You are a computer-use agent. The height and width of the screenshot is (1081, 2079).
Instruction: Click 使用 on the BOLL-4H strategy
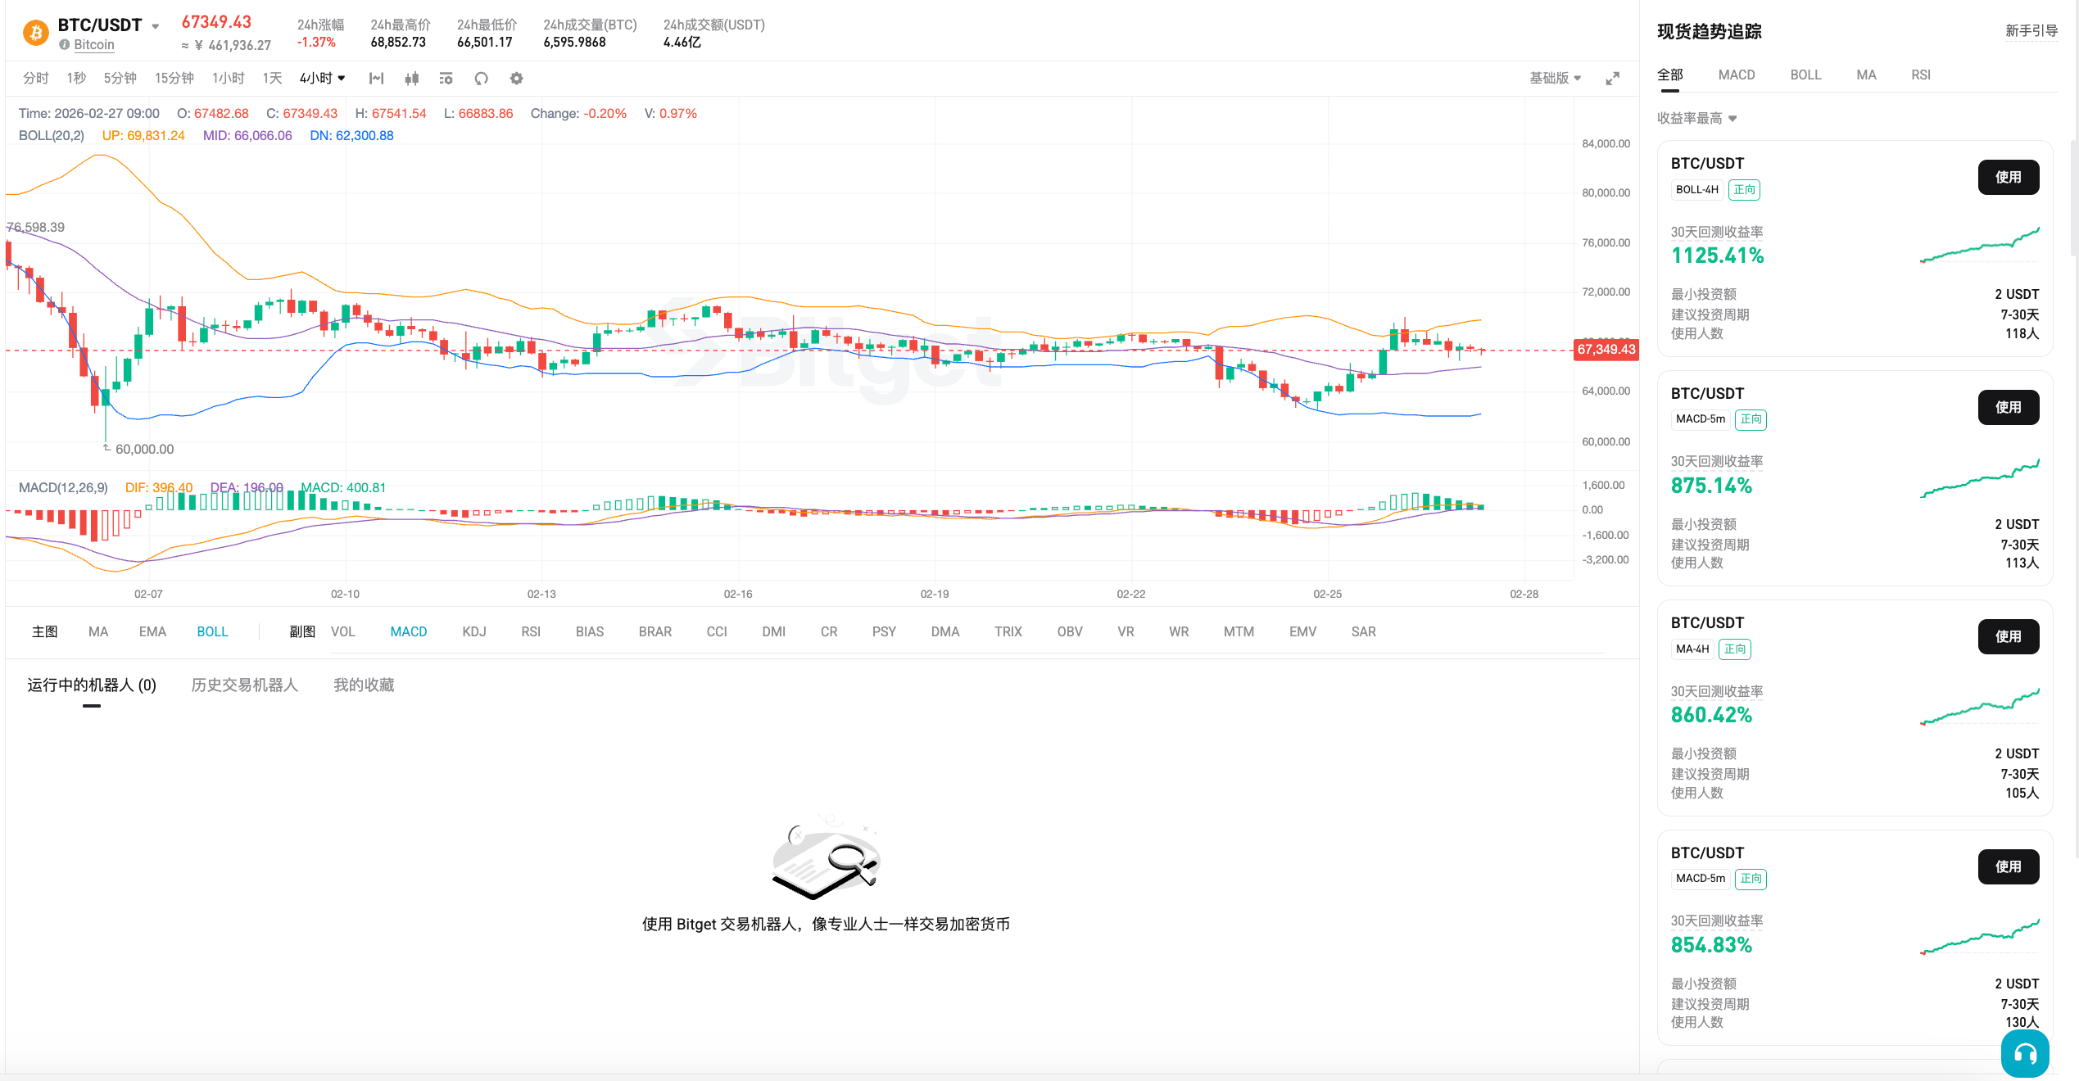point(2009,177)
